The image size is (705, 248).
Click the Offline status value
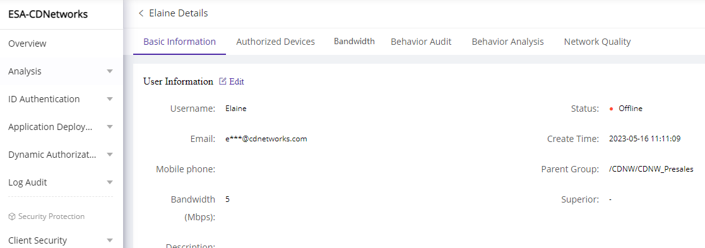pyautogui.click(x=631, y=109)
